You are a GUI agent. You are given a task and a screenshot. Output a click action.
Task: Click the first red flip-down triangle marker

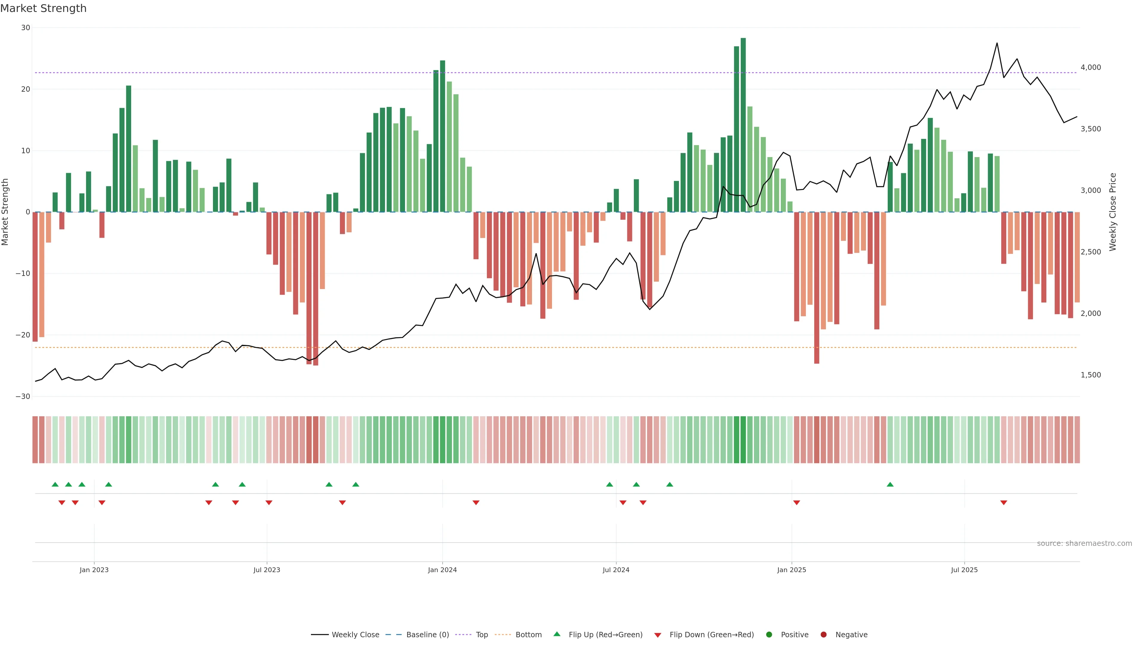coord(62,503)
